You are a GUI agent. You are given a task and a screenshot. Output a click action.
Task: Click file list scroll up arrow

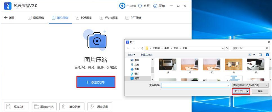coord(270,60)
